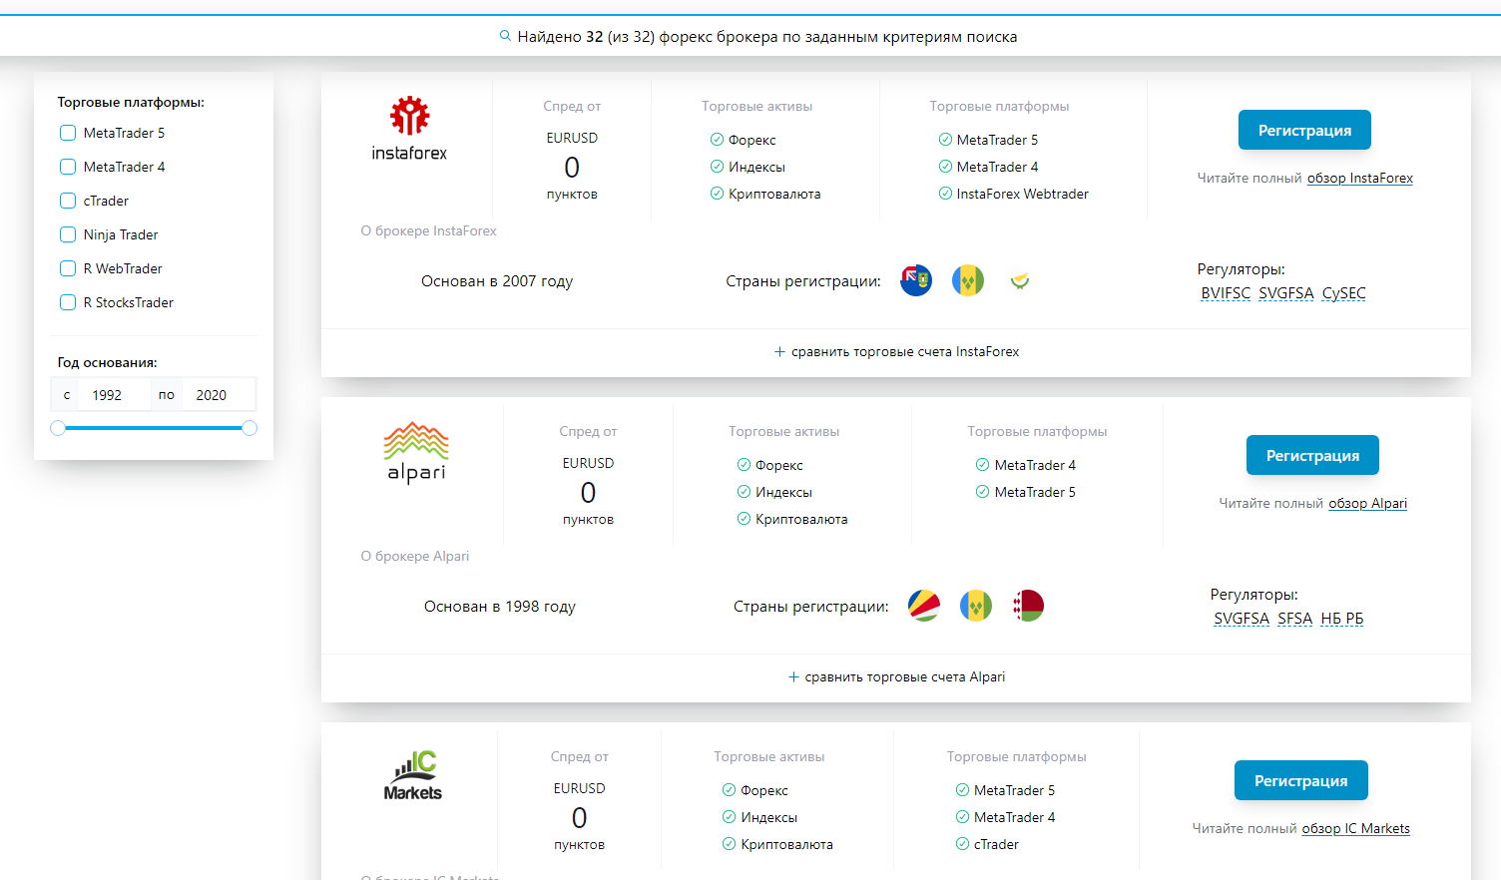The width and height of the screenshot is (1501, 880).
Task: Click the blue year range slider track
Action: pyautogui.click(x=154, y=428)
